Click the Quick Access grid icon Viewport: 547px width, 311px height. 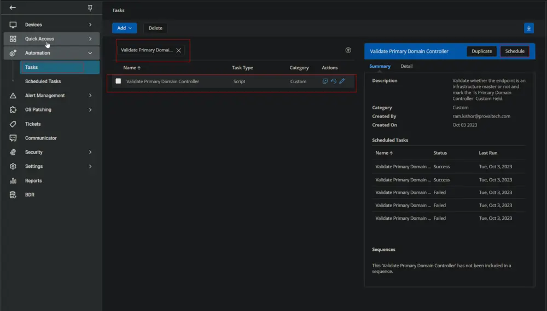pos(13,39)
